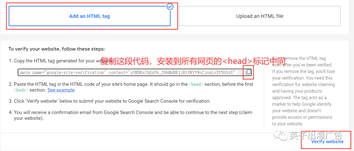The height and width of the screenshot is (151, 354).
Task: Click step 2 "Paste the HTML tag" instruction
Action: tap(131, 87)
